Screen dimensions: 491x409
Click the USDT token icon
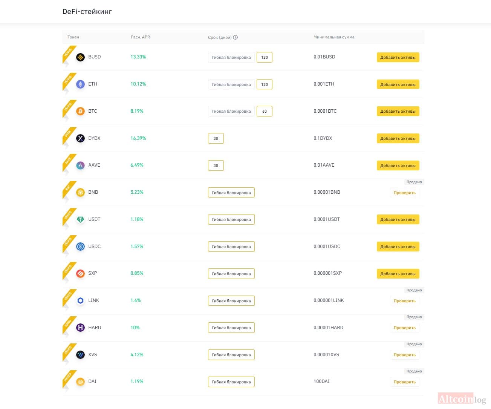(80, 219)
